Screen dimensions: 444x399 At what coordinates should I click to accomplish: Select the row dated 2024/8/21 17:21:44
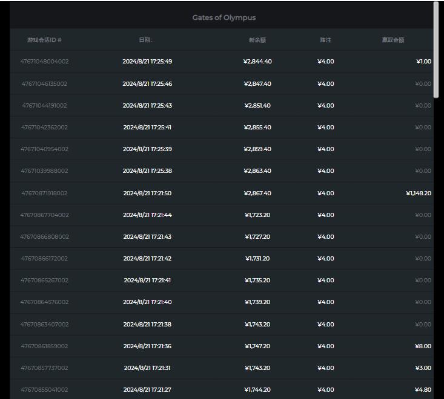click(147, 215)
